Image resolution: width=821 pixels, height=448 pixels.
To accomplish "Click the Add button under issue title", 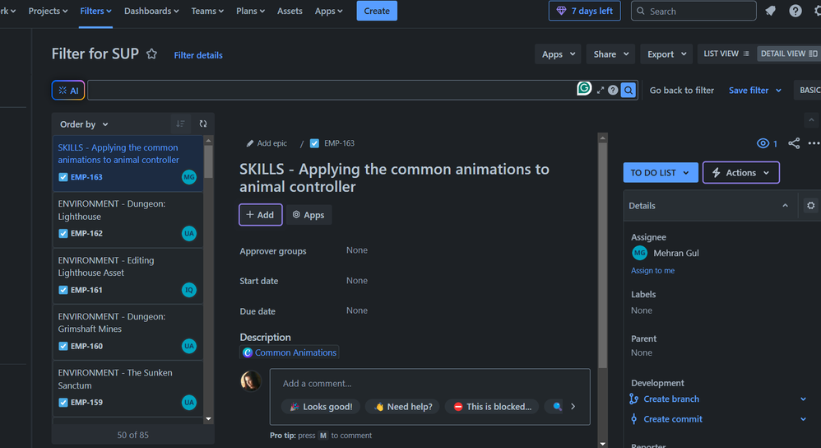I will 261,215.
